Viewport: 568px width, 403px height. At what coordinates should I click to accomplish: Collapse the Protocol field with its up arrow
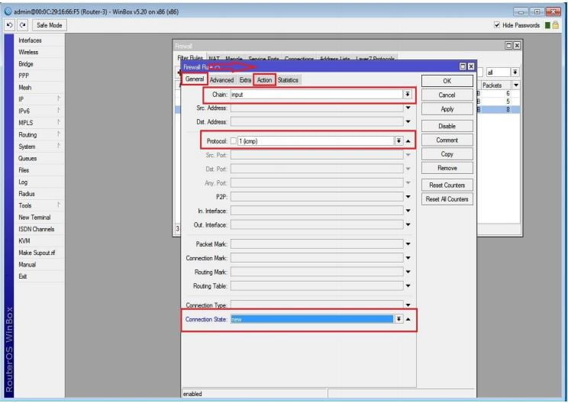click(x=408, y=141)
